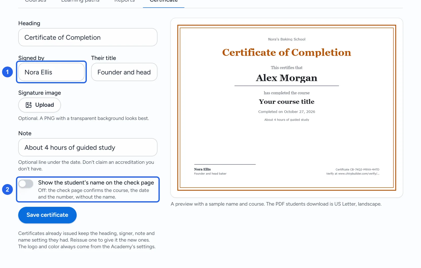Click the Note text field
The height and width of the screenshot is (268, 421).
coord(88,147)
